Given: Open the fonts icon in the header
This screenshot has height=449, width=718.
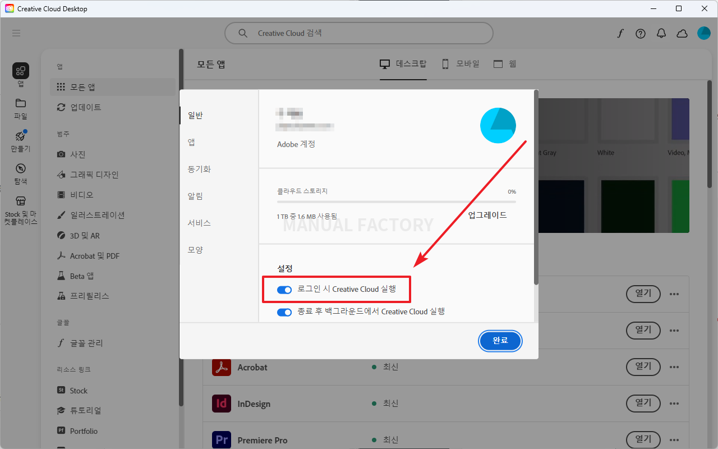Looking at the screenshot, I should point(620,34).
